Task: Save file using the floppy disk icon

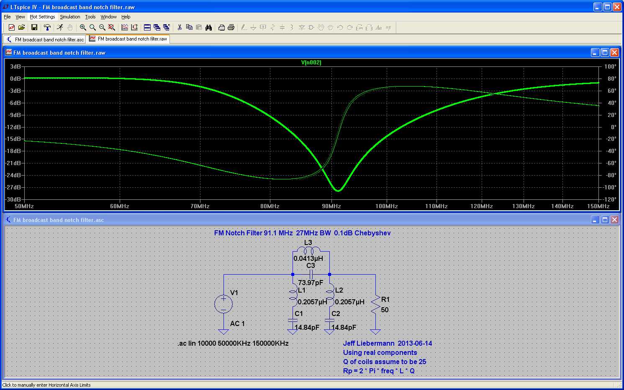Action: tap(34, 28)
